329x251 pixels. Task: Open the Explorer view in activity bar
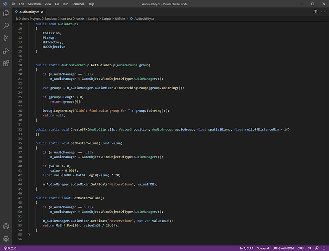coord(6,13)
